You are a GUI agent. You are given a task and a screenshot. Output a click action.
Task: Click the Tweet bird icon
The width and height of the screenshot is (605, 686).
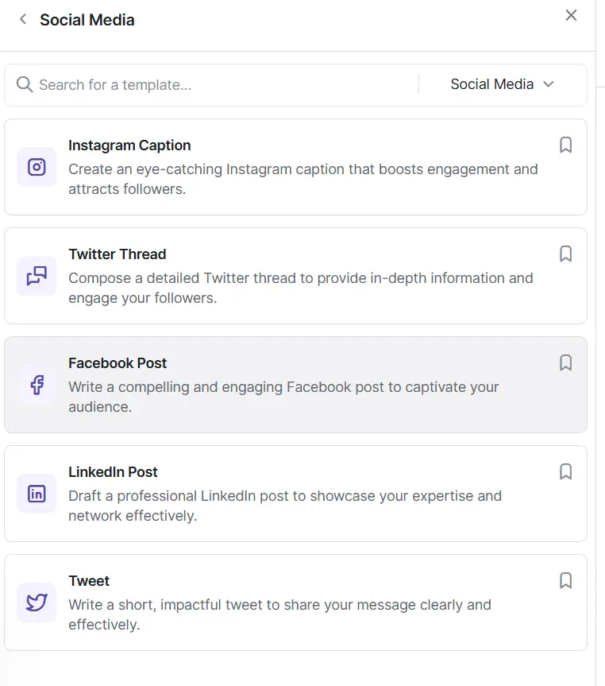point(37,603)
